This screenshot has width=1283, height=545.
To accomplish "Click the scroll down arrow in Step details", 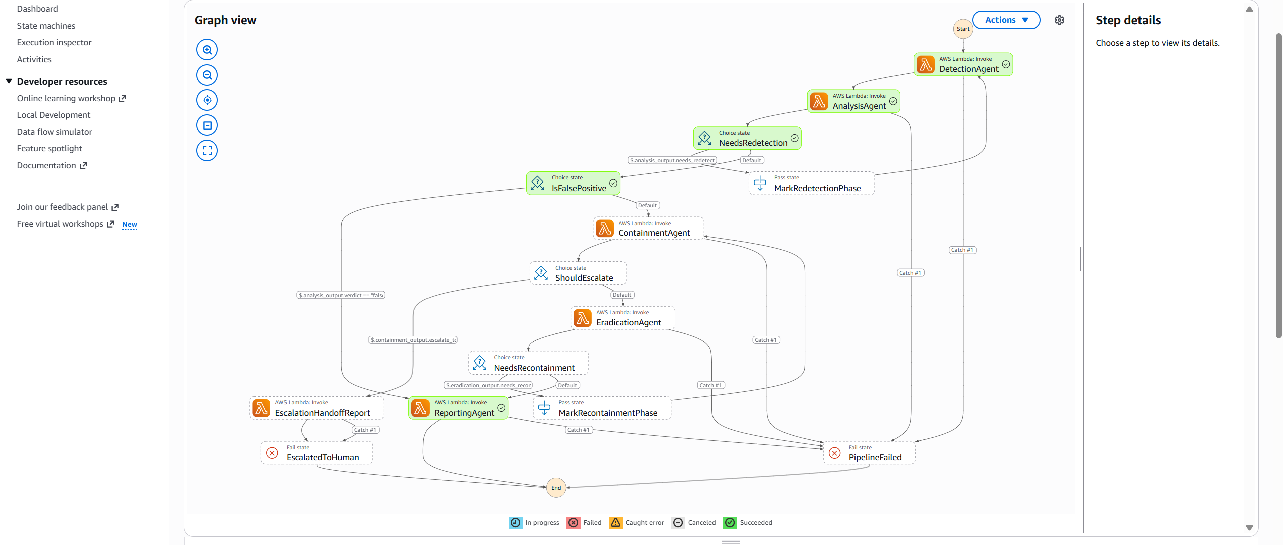I will (x=1249, y=528).
